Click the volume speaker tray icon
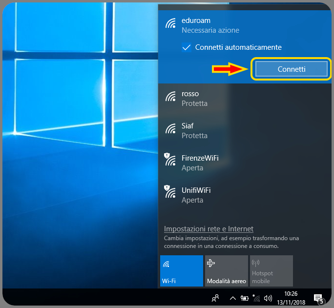 pyautogui.click(x=268, y=298)
